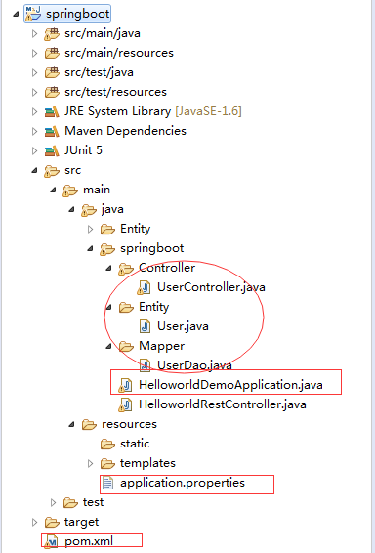Expand the JUnit 5 library node
Image resolution: width=375 pixels, height=553 pixels.
(34, 150)
